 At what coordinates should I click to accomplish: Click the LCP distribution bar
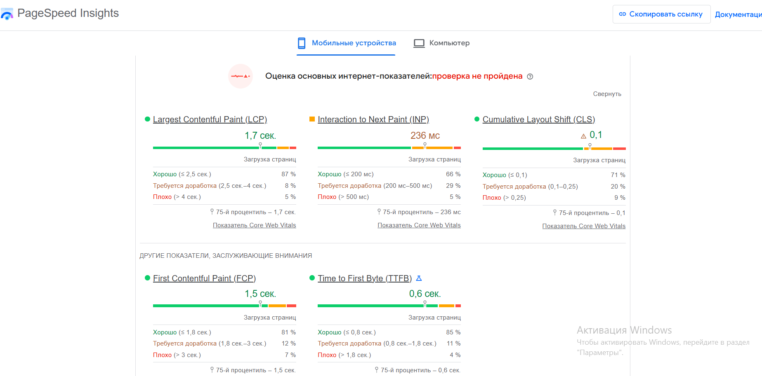224,147
